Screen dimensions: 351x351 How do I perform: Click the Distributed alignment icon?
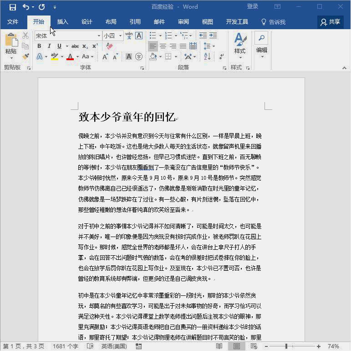click(193, 46)
